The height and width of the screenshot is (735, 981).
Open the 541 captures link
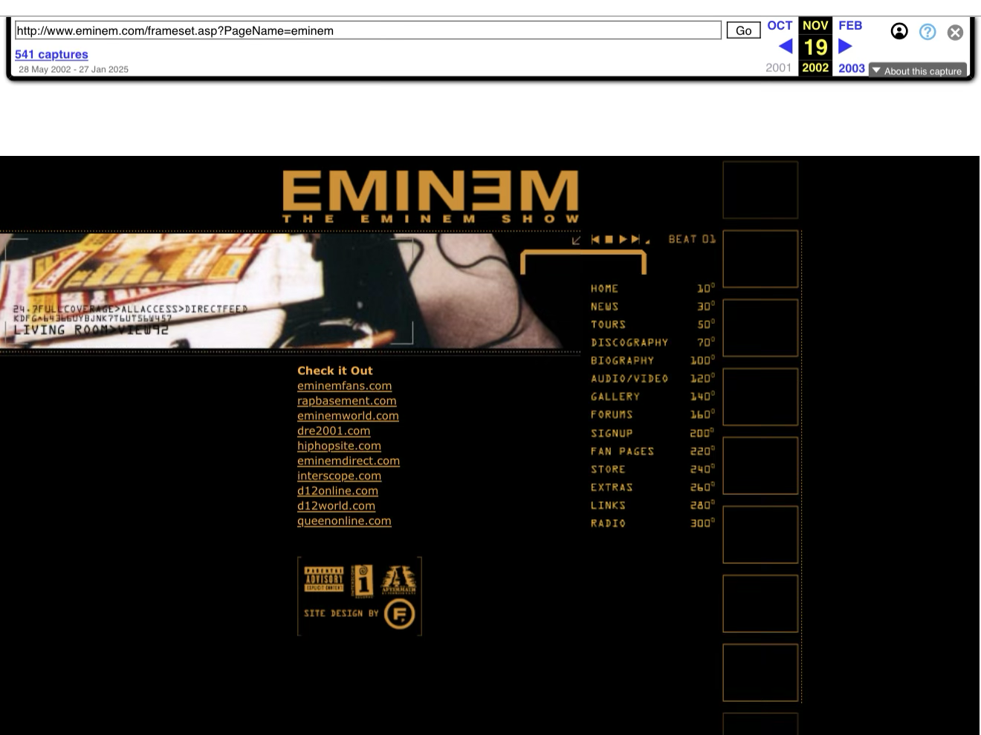[x=51, y=54]
